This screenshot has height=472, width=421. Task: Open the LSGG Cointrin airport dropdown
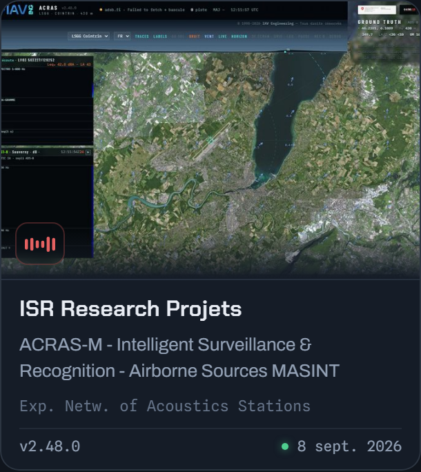pos(88,36)
